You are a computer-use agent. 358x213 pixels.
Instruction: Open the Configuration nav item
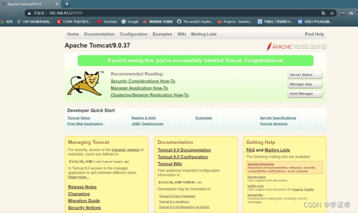click(134, 34)
